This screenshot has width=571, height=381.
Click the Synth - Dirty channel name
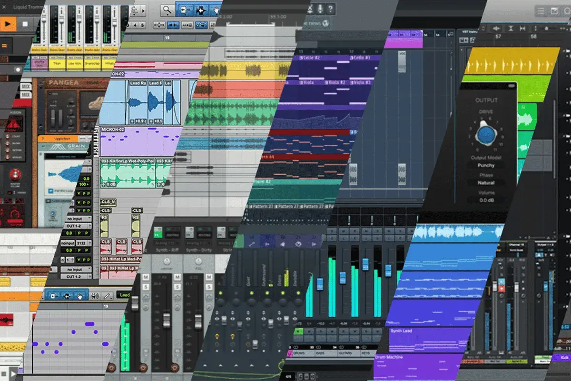(198, 250)
